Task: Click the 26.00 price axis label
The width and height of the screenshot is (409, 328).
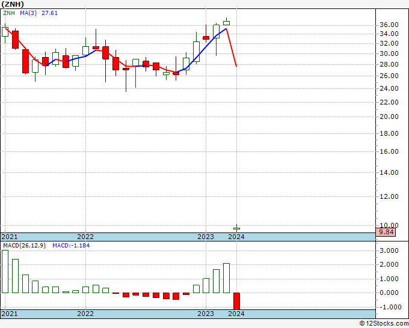Action: click(x=389, y=76)
